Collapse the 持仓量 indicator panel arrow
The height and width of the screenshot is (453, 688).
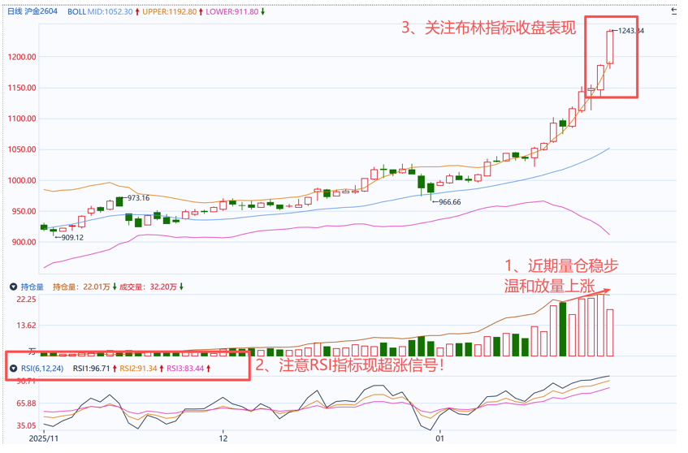tap(14, 287)
